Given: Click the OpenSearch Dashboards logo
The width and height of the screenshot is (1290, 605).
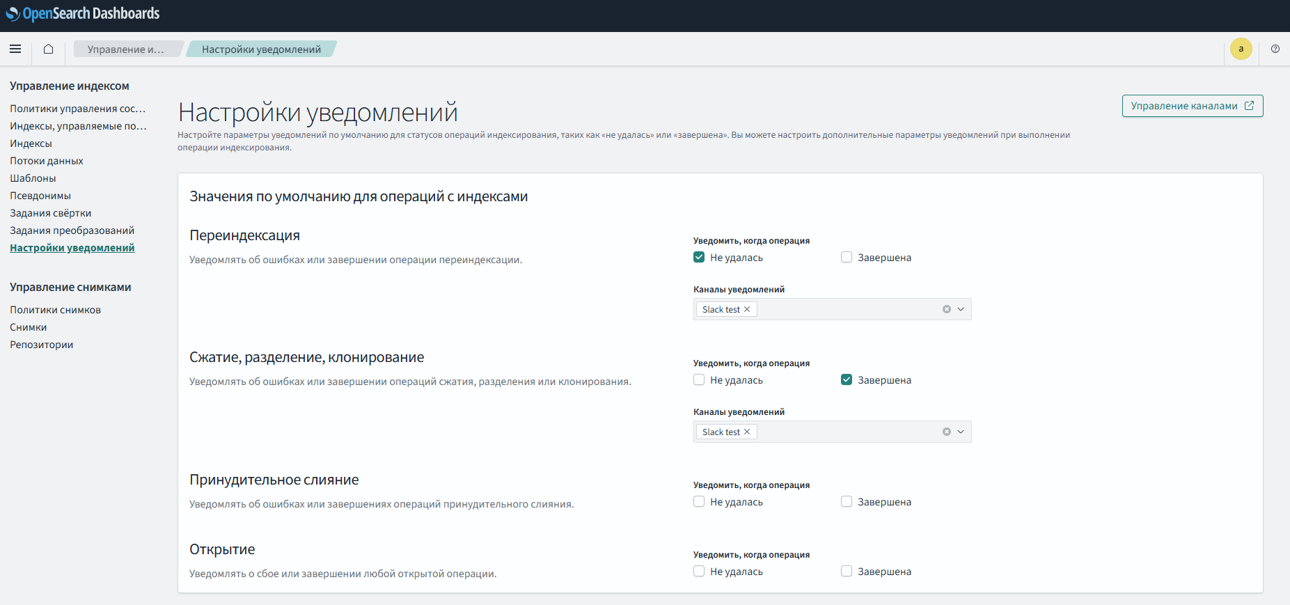Looking at the screenshot, I should [x=83, y=14].
